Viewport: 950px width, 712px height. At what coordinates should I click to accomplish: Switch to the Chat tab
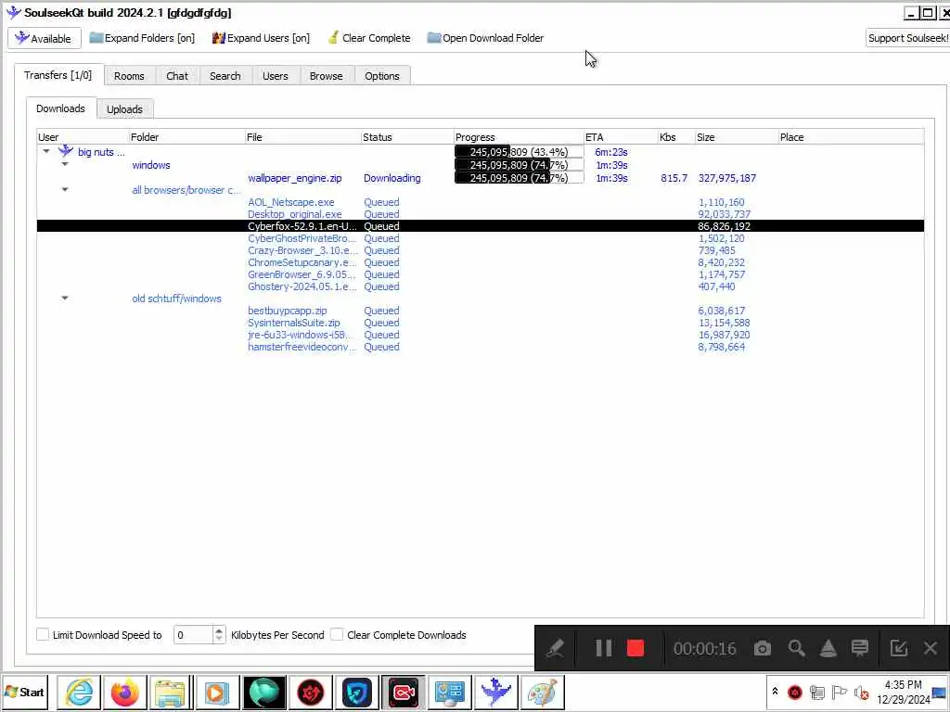pos(177,76)
